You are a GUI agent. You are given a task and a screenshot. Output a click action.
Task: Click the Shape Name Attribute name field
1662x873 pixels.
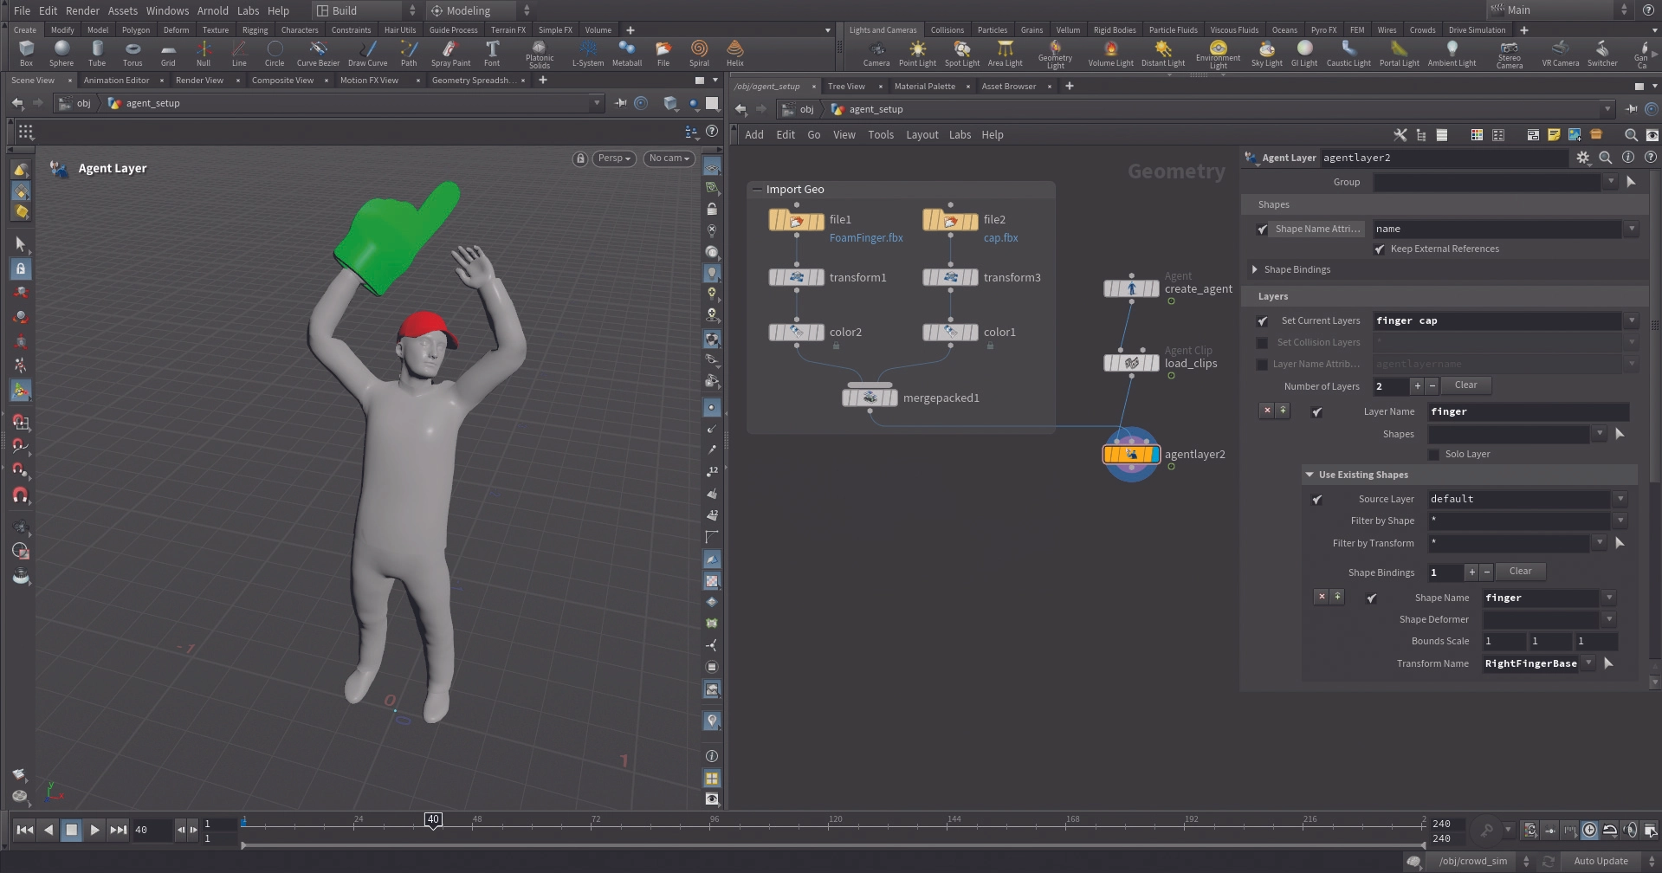1497,229
